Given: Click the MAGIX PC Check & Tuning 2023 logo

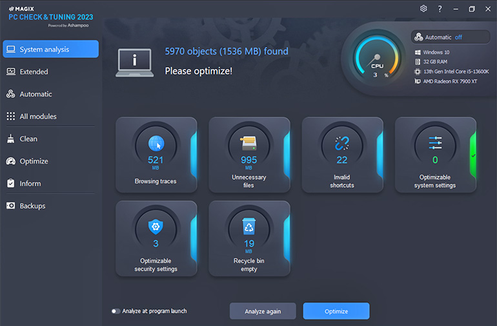Looking at the screenshot, I should pyautogui.click(x=51, y=17).
